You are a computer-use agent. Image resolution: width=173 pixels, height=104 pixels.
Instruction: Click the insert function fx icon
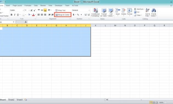pos(26,22)
